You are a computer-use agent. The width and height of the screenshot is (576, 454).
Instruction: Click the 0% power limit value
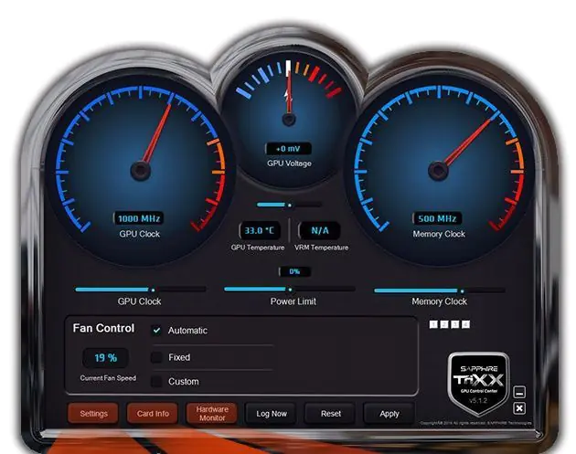tap(294, 271)
